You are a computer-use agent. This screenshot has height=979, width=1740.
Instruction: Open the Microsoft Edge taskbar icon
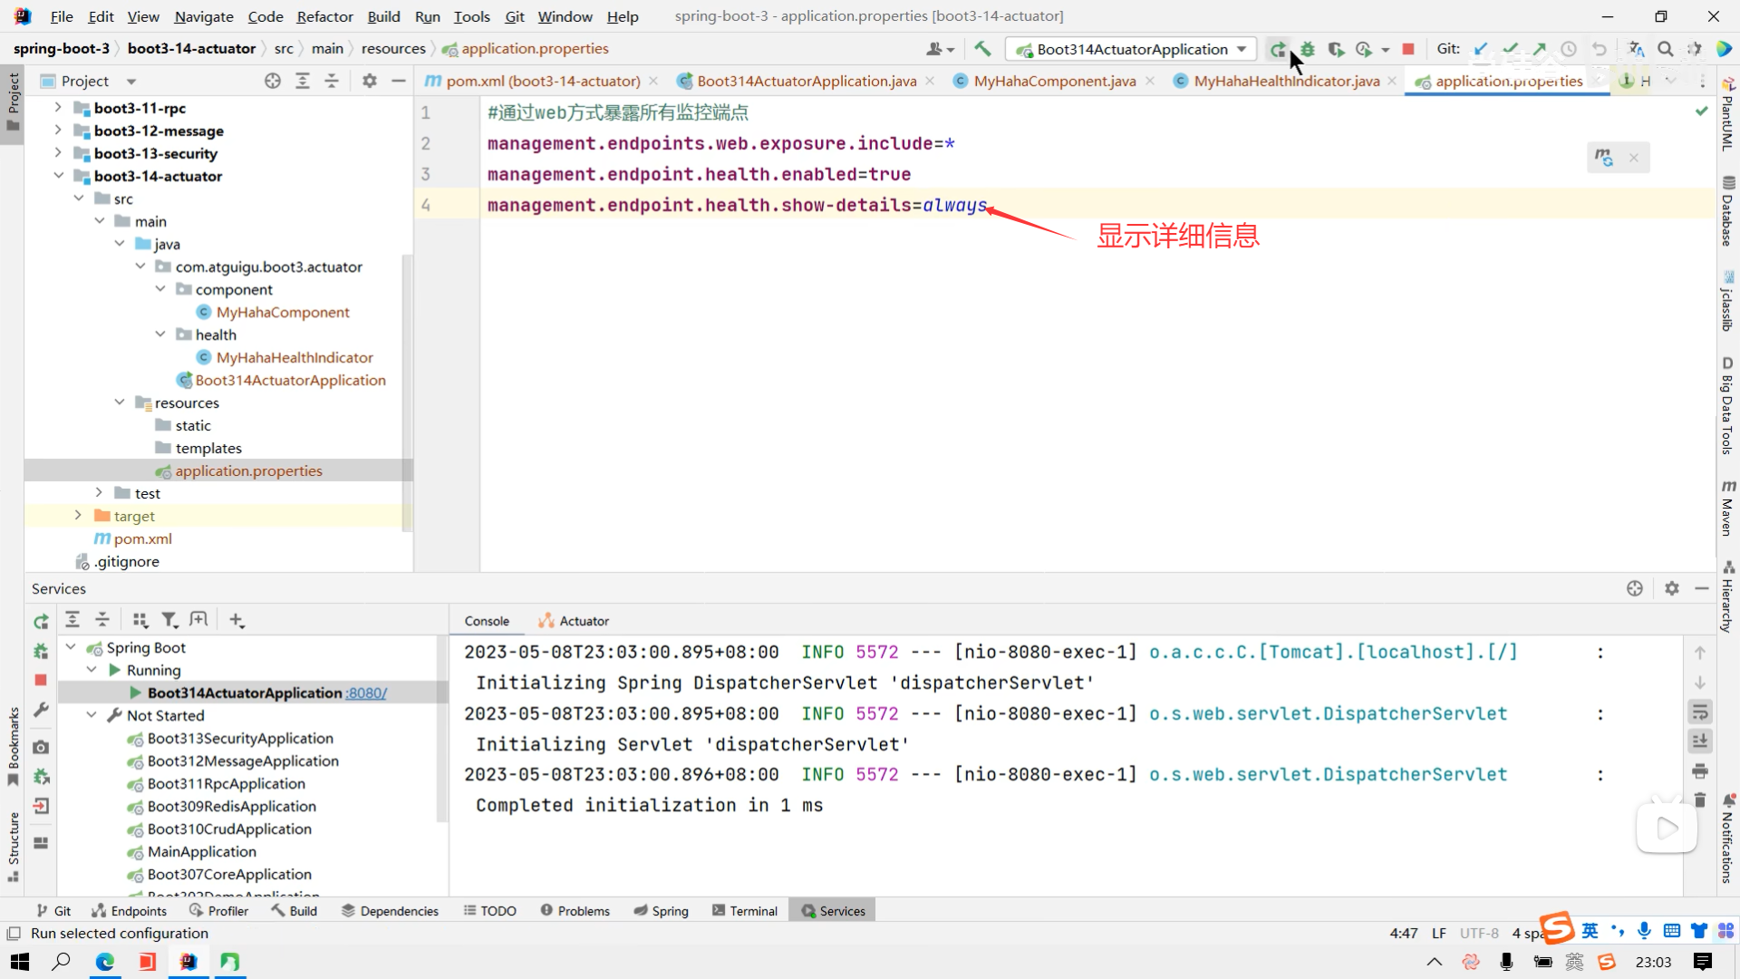coord(104,962)
